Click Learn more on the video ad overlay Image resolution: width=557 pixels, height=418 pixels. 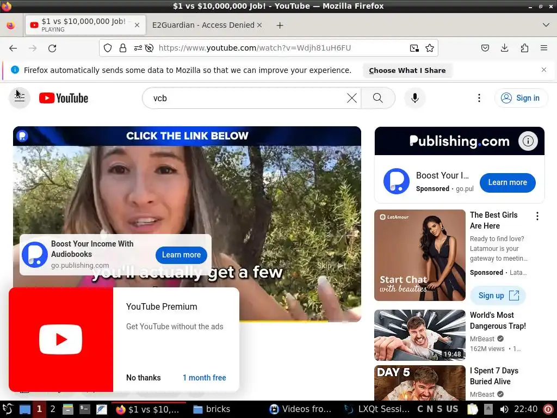[x=181, y=255]
